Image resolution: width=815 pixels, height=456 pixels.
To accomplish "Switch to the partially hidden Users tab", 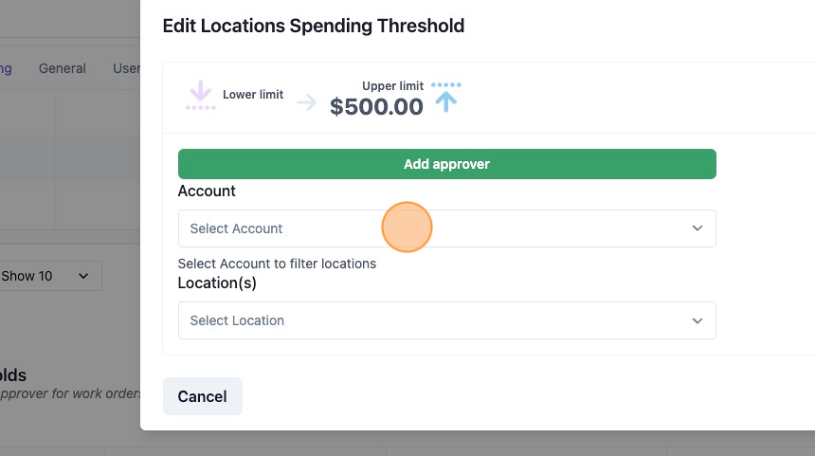I will click(x=126, y=68).
